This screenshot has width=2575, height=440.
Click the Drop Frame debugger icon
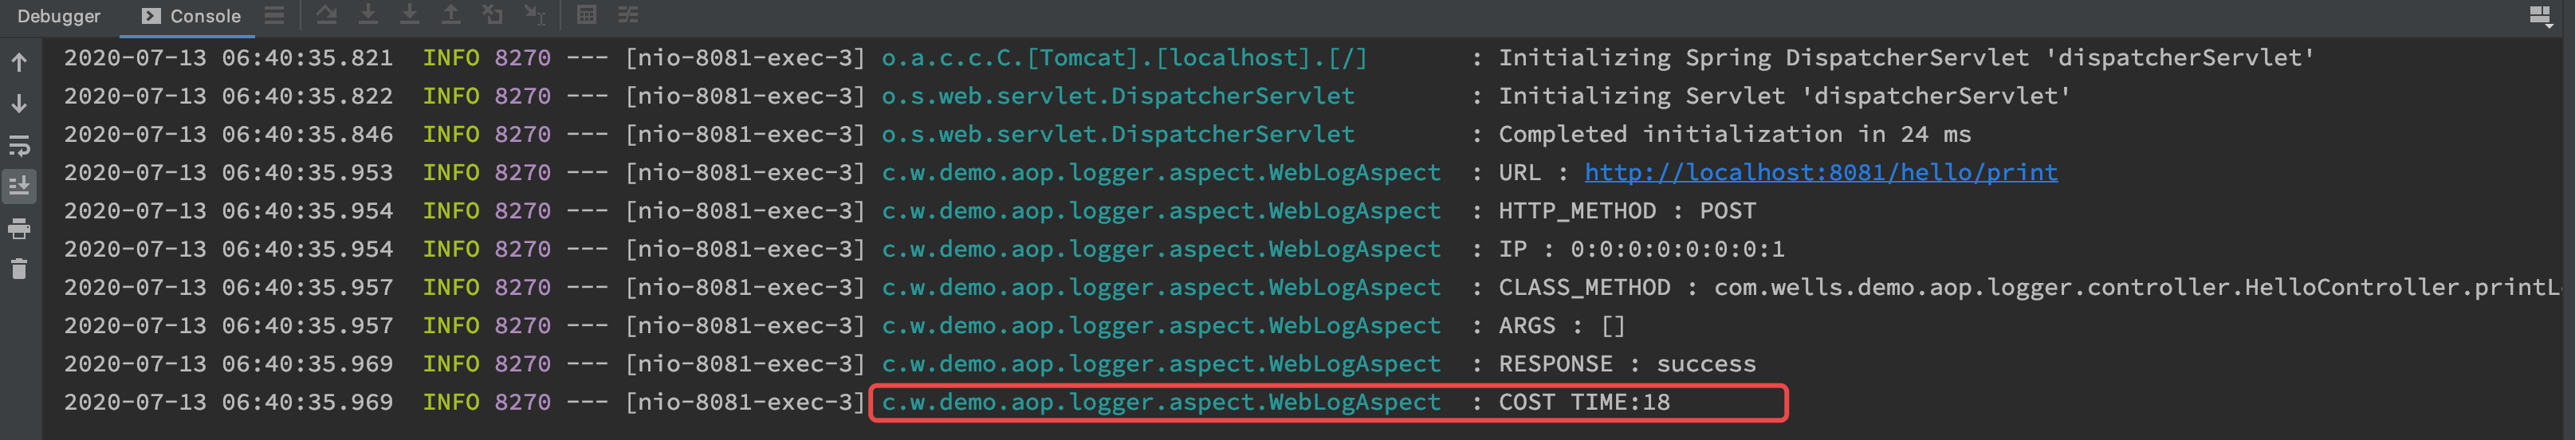[493, 15]
